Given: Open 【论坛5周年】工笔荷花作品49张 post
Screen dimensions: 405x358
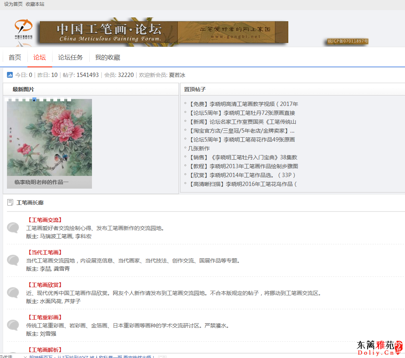Looking at the screenshot, I should pyautogui.click(x=241, y=140).
